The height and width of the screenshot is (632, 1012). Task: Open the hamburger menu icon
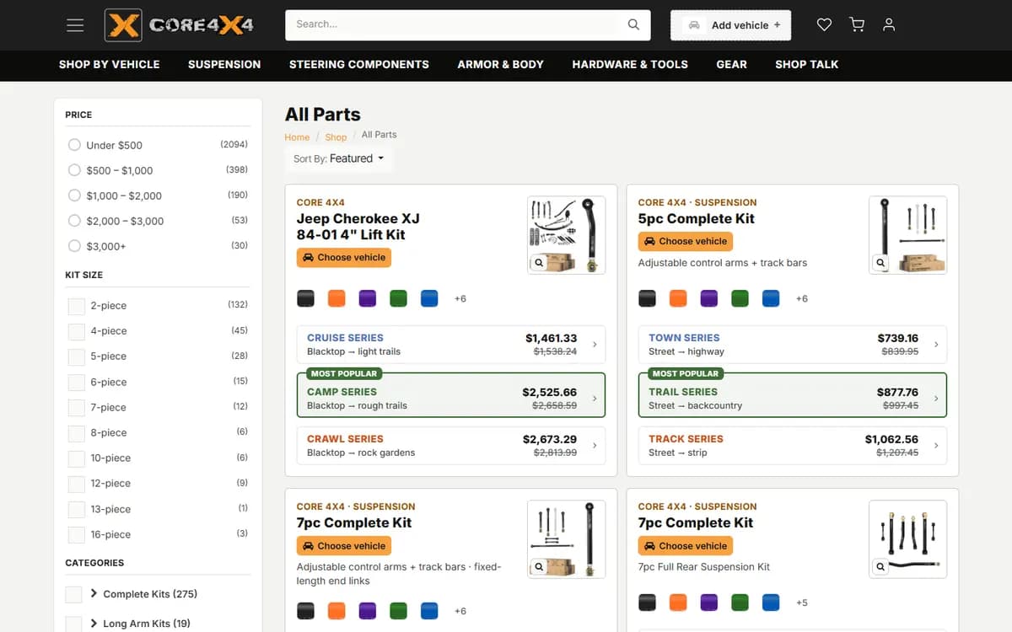coord(75,25)
